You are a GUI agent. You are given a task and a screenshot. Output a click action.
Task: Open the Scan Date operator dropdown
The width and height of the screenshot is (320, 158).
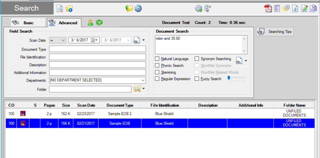click(x=63, y=40)
